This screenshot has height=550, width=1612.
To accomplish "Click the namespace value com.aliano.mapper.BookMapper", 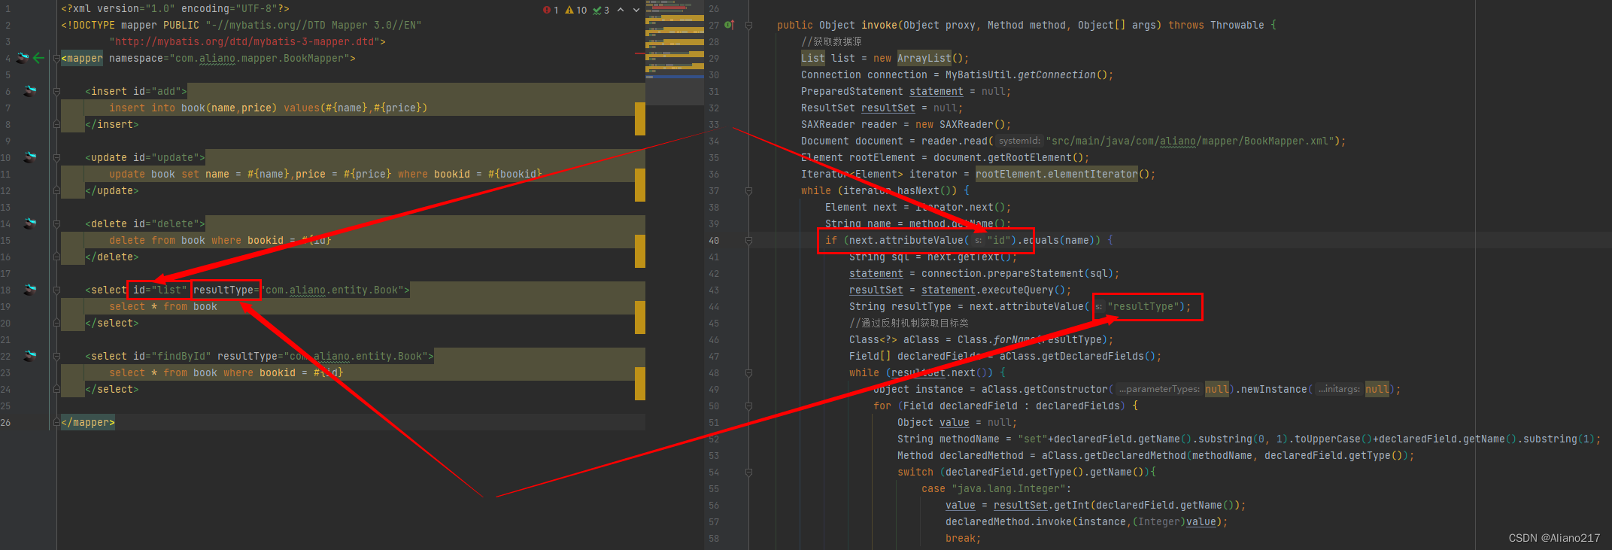I will (x=262, y=58).
